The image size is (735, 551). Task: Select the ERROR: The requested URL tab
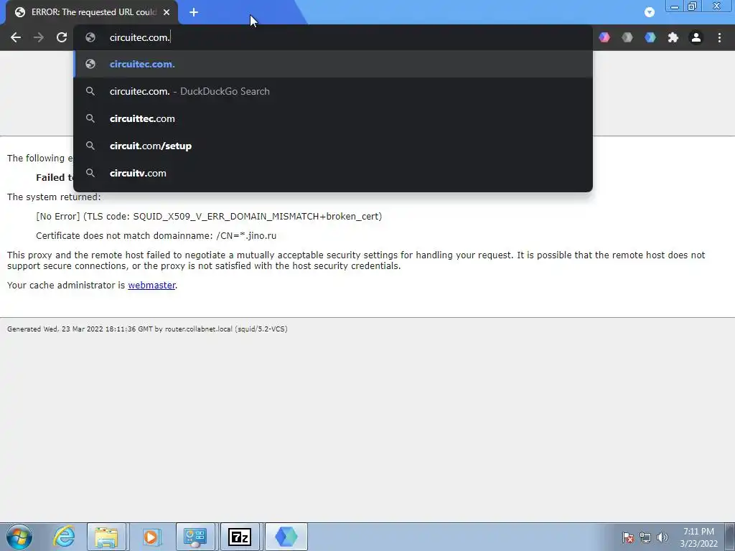[x=93, y=13]
